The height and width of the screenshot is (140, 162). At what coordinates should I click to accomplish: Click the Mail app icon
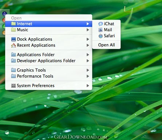pos(100,30)
